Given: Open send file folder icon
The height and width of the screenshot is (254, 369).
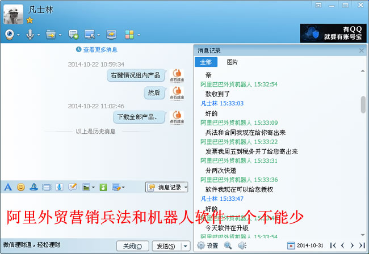Looking at the screenshot, I should 51,35.
